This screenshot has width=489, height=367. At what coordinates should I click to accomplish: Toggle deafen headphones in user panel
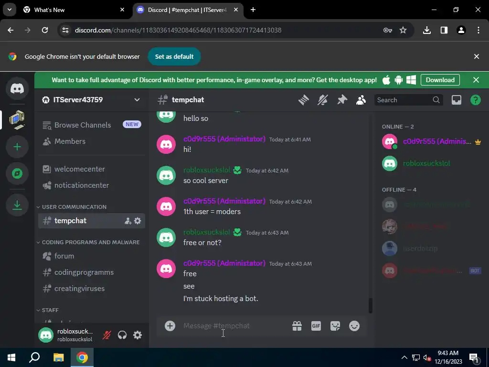[122, 335]
